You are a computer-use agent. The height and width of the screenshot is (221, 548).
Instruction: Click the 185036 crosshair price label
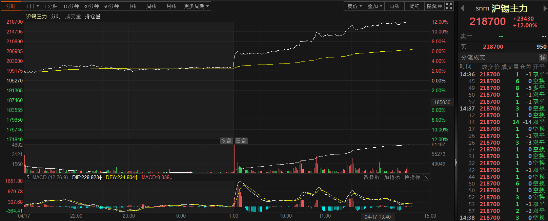point(442,102)
